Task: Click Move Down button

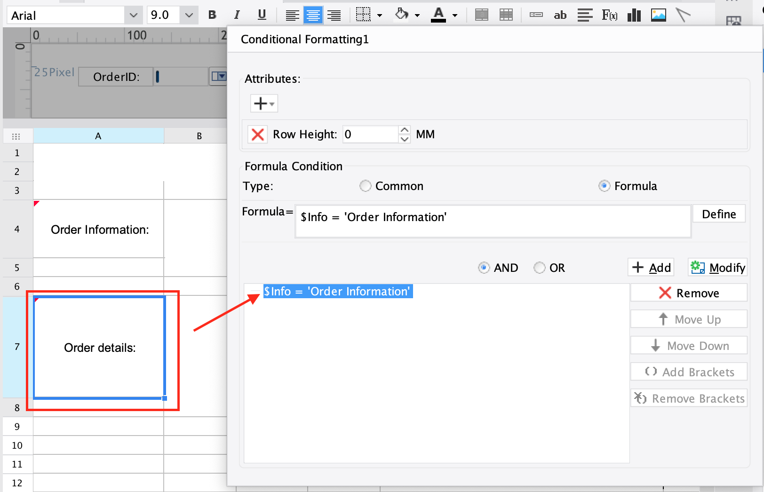Action: [689, 345]
